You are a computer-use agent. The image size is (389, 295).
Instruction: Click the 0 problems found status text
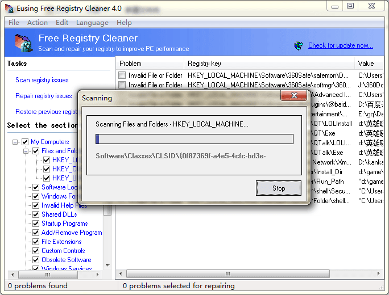(38, 286)
